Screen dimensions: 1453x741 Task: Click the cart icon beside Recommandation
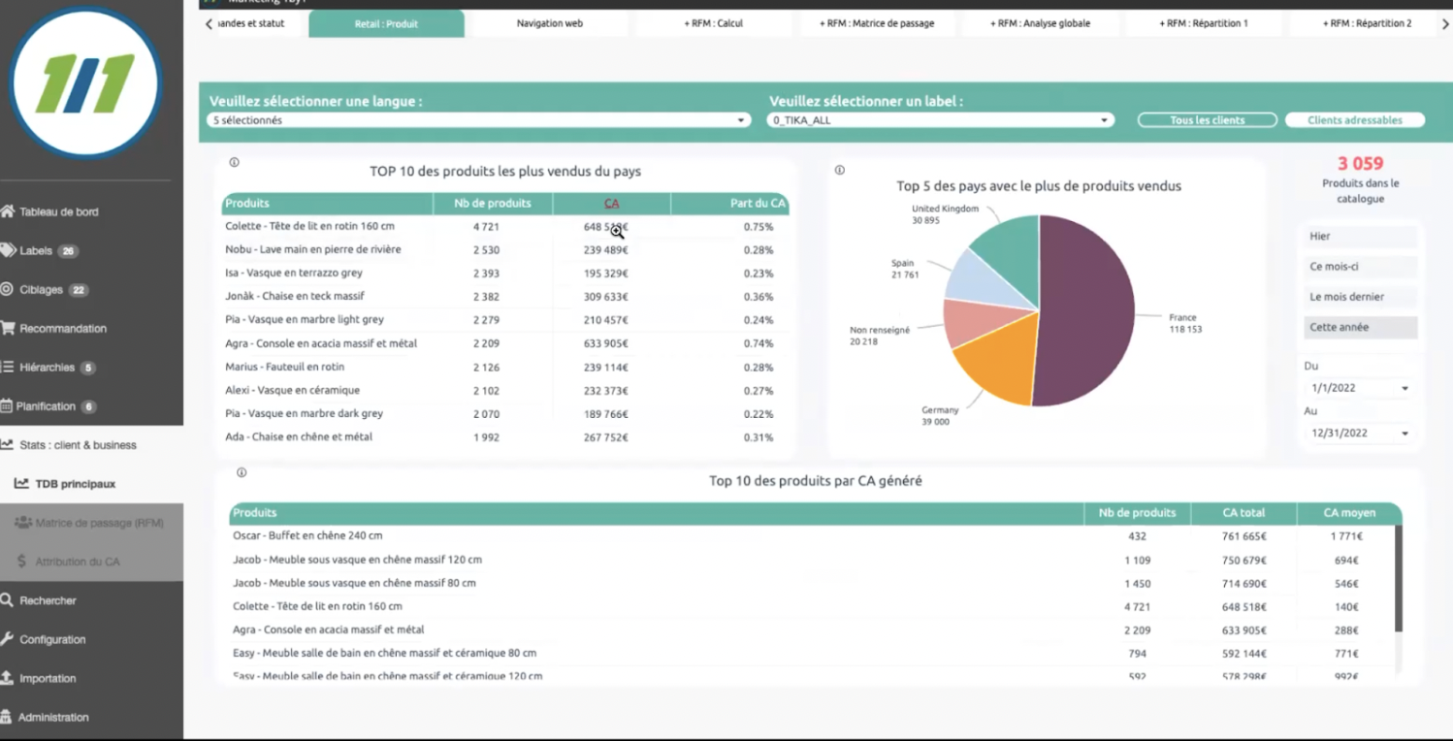point(8,328)
